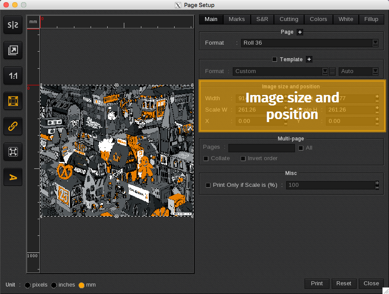Check the Print Only if Scale is checkbox
The image size is (389, 294).
[x=208, y=185]
